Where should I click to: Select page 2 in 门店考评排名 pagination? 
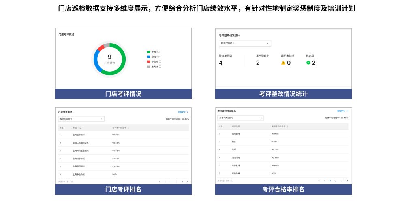tap(176, 182)
